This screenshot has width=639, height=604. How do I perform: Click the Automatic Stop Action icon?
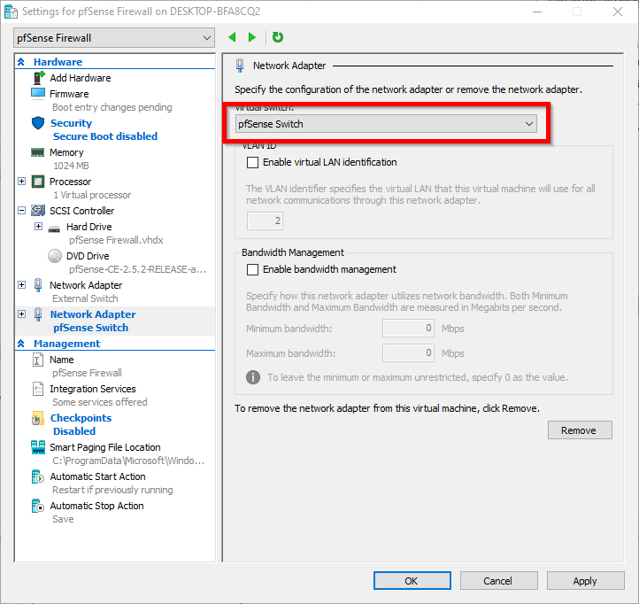pos(37,506)
